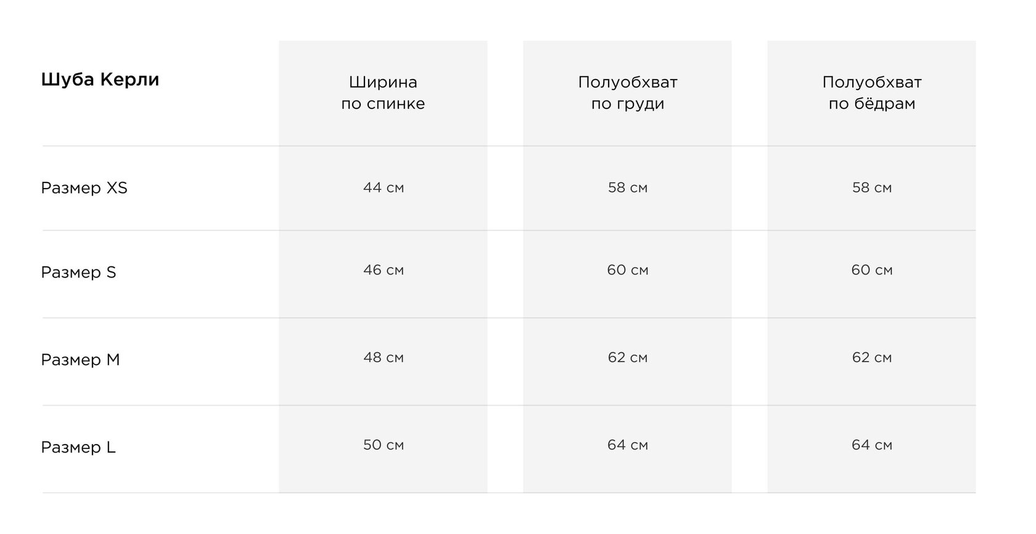The image size is (1036, 534).
Task: Click the "Шуба Керли" table title
Action: [x=100, y=80]
